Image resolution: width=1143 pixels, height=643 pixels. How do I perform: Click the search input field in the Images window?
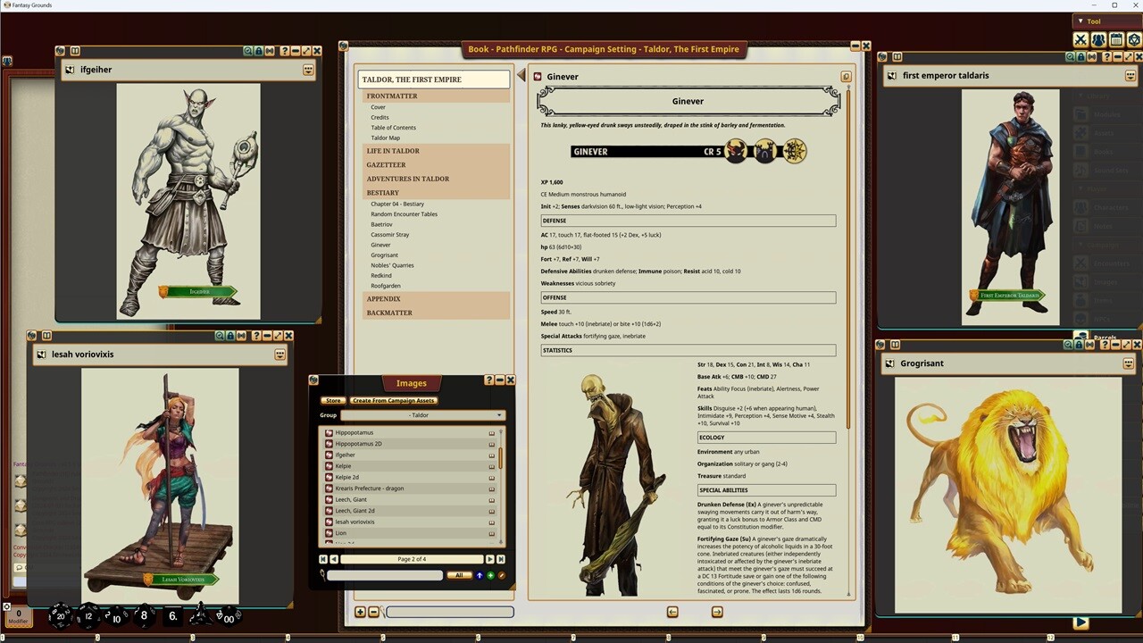click(x=384, y=575)
